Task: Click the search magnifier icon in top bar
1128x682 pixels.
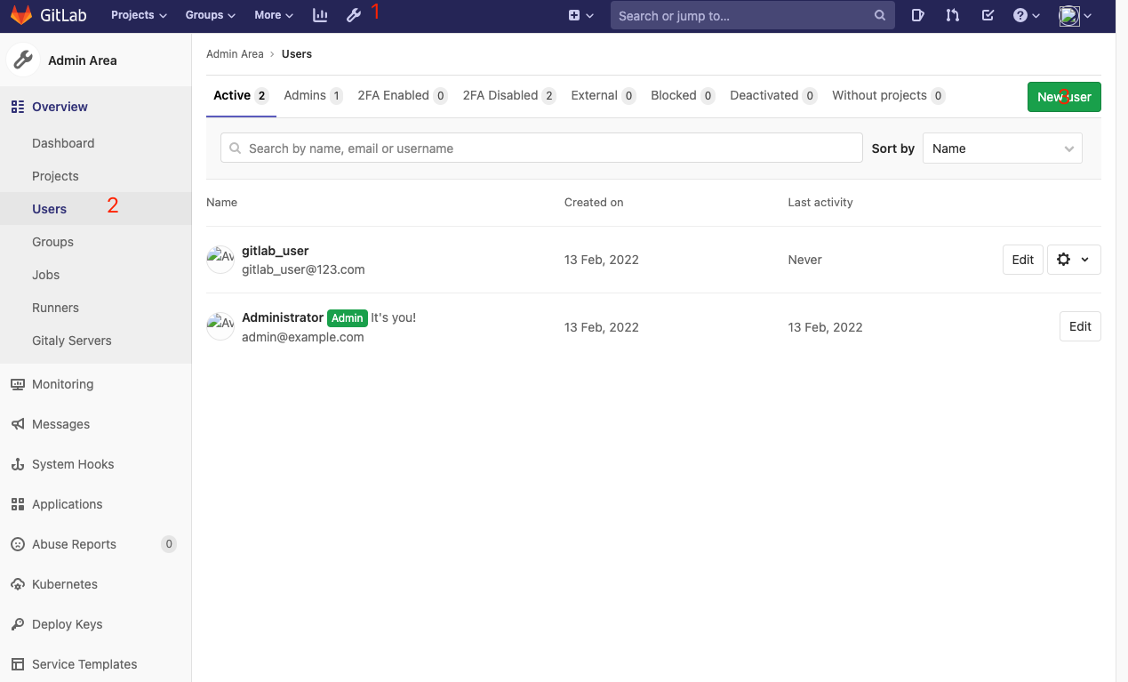Action: [880, 15]
